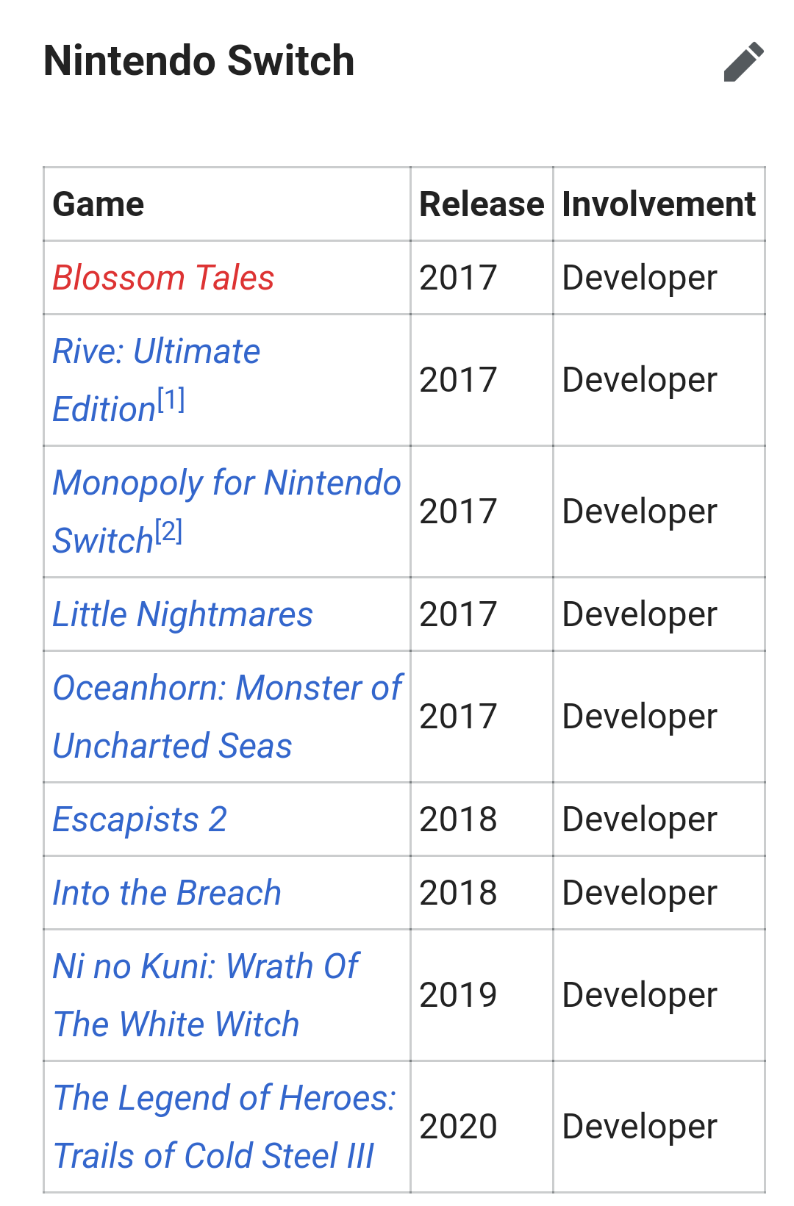Click the Nintendo Switch section heading
Viewport: 794px width, 1206px height.
click(x=199, y=60)
